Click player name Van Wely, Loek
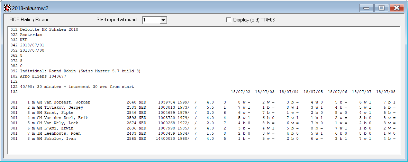 pyautogui.click(x=61, y=123)
